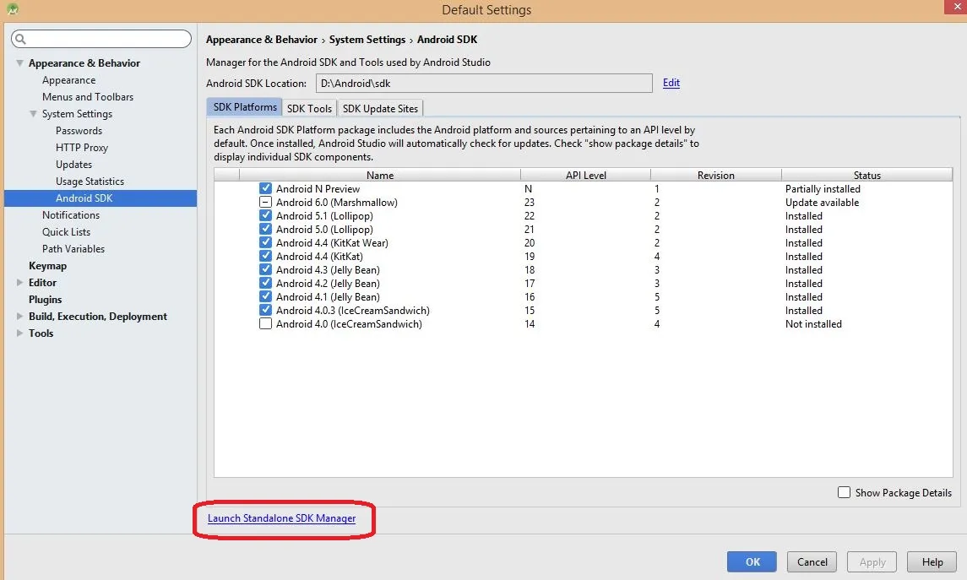Screen dimensions: 967x580
Task: Uncheck Android 4.0.3 (IceCreamSandwich) checkbox
Action: [x=266, y=311]
